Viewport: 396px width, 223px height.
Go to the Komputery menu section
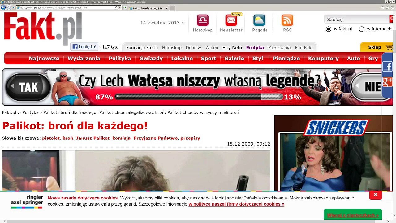323,59
